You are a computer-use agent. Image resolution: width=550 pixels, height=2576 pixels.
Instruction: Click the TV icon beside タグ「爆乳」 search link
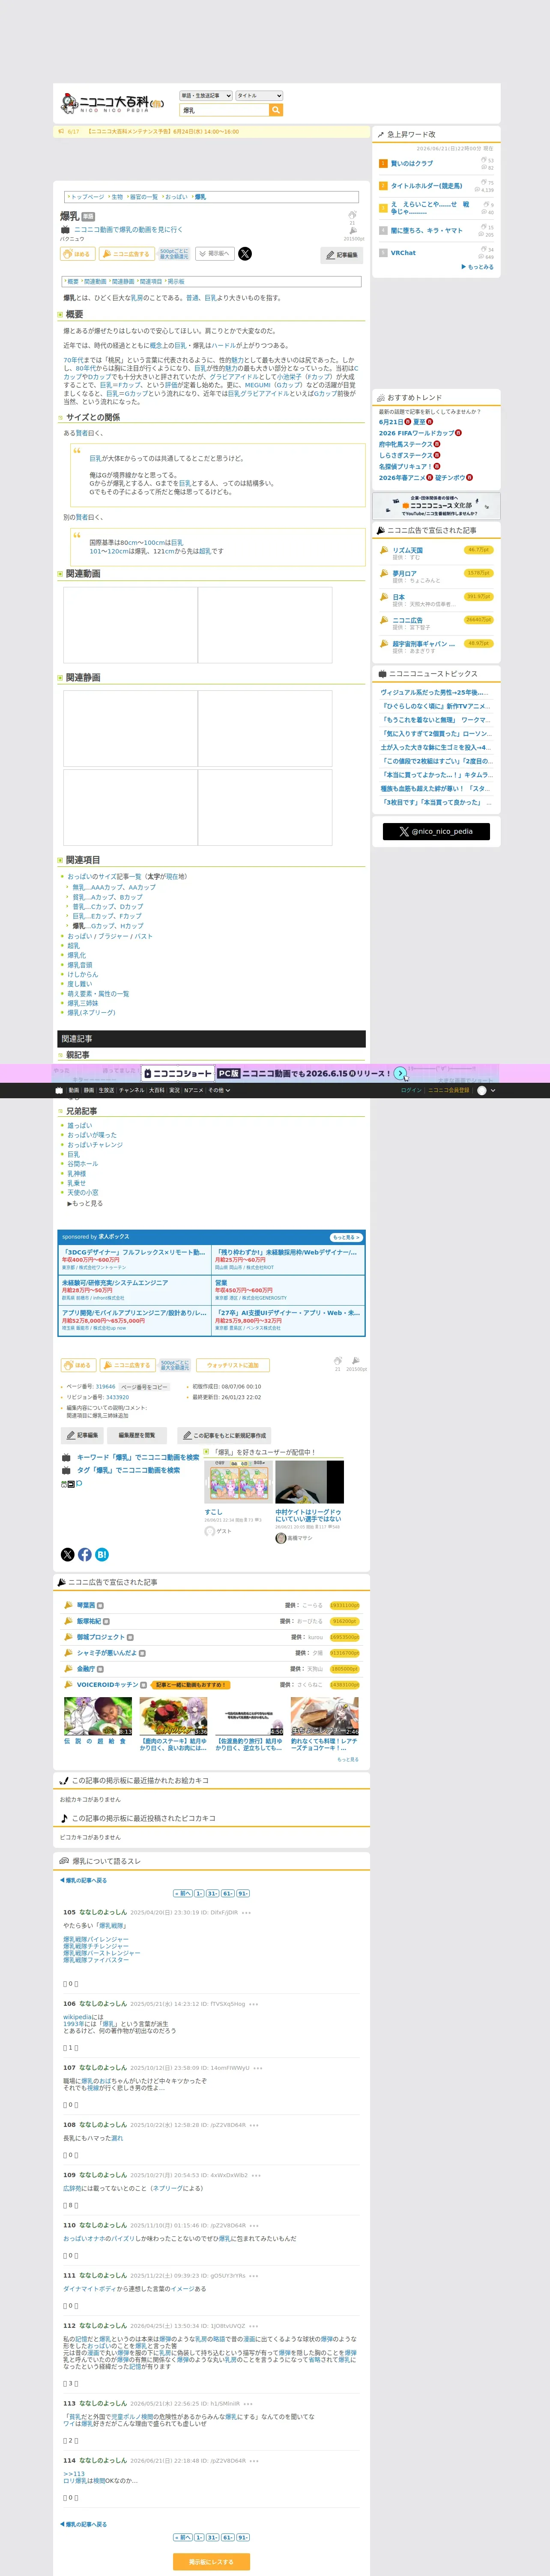click(x=66, y=1470)
